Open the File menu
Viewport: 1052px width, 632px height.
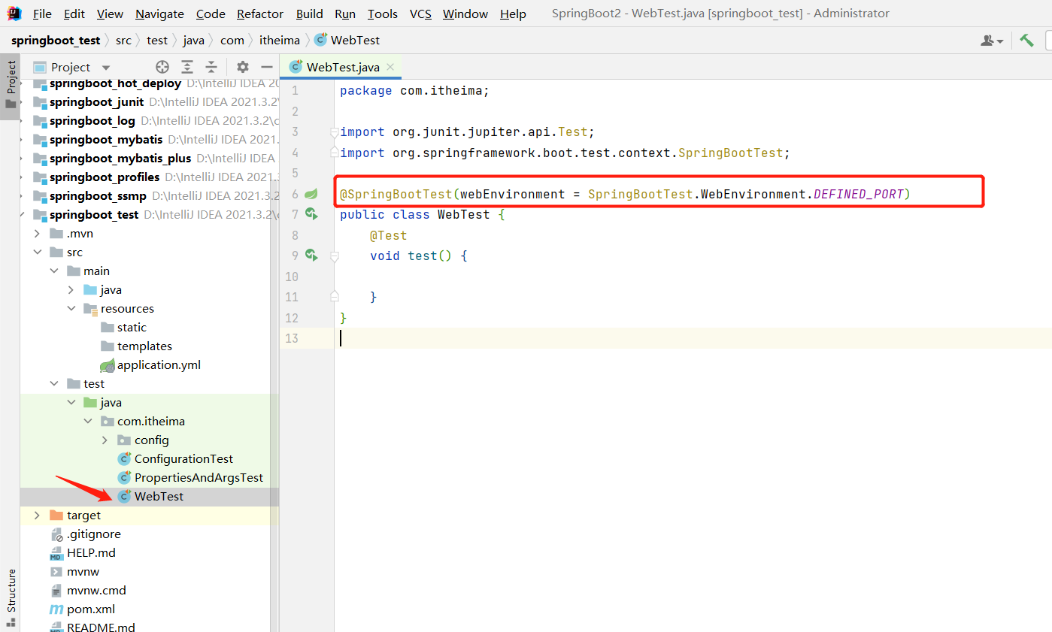(x=42, y=14)
